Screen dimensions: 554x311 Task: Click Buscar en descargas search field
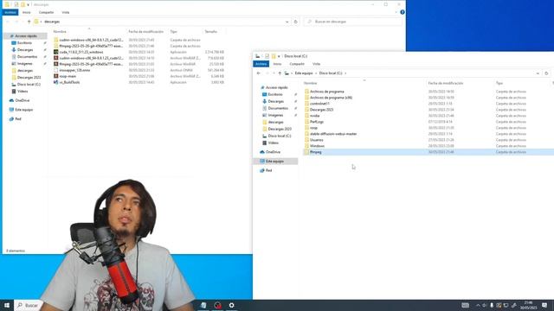coord(352,22)
